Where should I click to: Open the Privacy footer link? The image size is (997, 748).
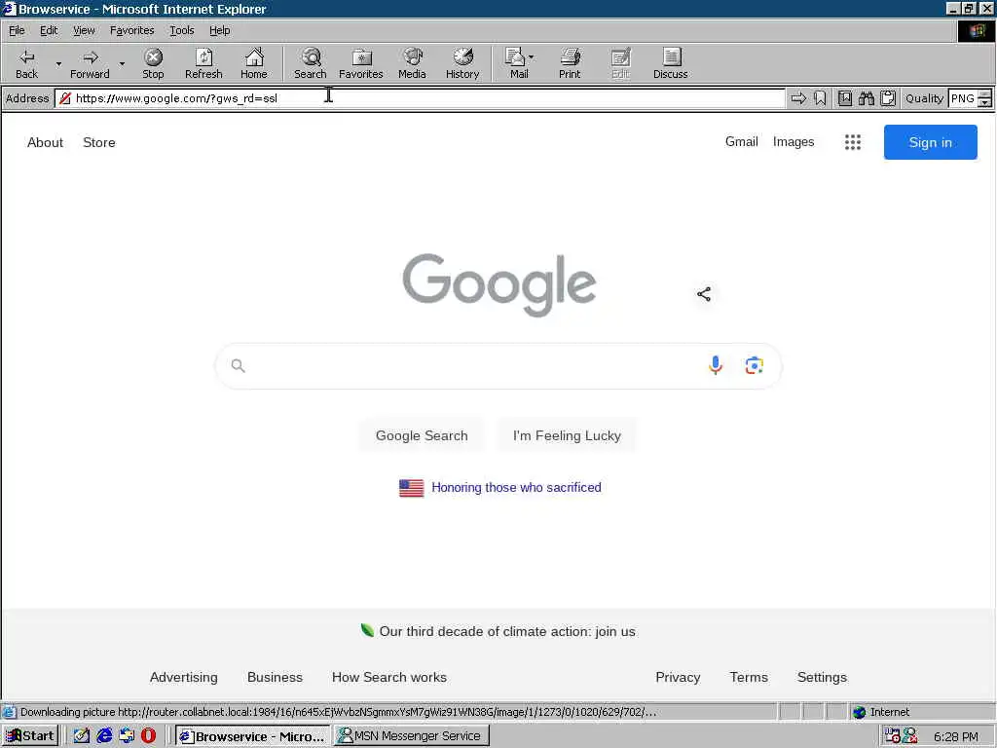click(x=678, y=678)
